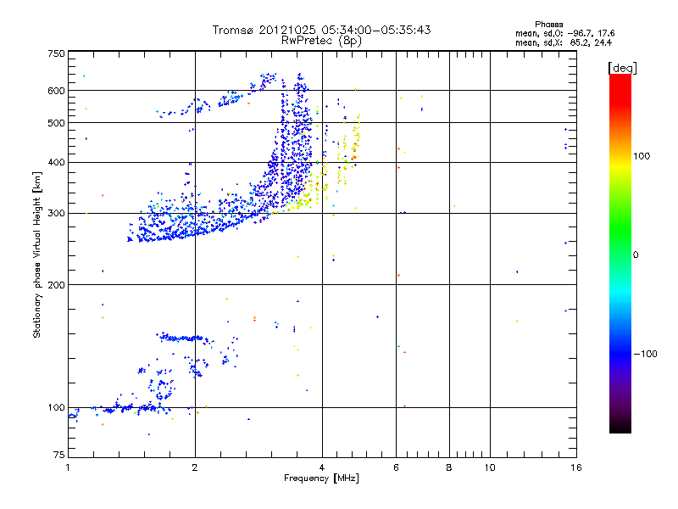Click the x-axis tick label "1"

pos(68,467)
